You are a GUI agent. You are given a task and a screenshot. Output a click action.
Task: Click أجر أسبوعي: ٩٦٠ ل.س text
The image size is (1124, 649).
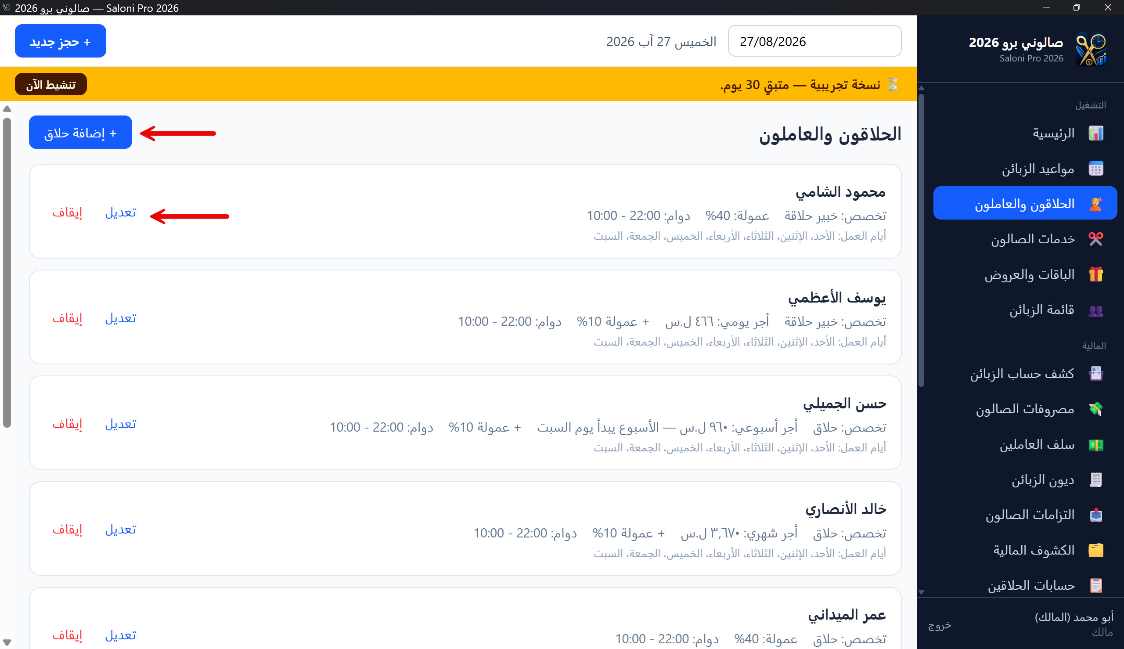(x=739, y=427)
